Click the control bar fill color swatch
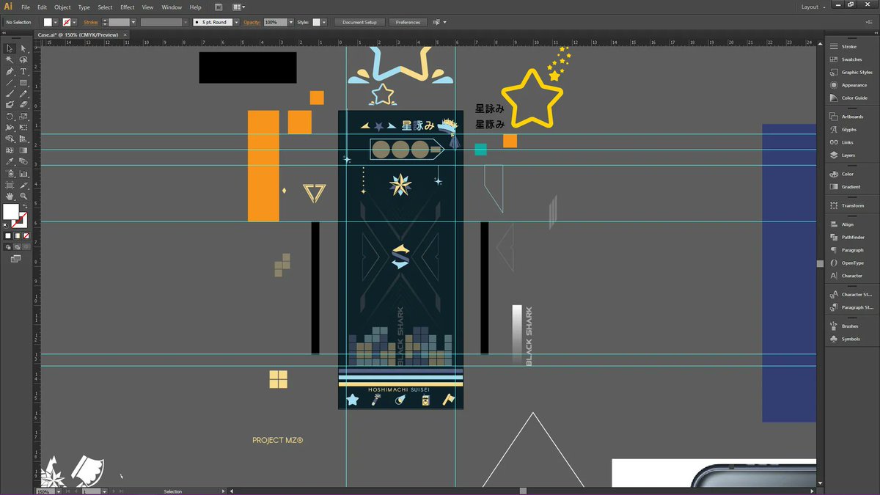 point(48,23)
